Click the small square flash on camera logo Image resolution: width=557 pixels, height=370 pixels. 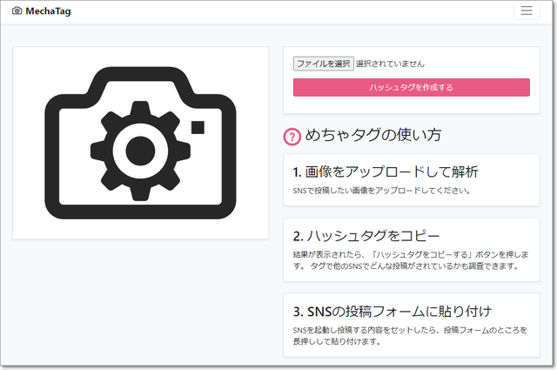pos(198,127)
